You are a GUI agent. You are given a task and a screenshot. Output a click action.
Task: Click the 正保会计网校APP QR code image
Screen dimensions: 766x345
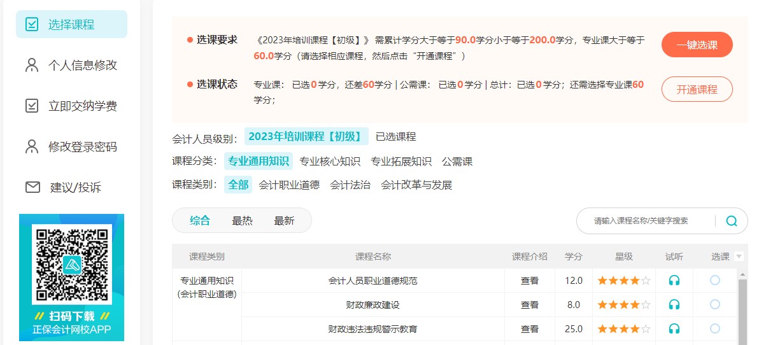tap(72, 278)
